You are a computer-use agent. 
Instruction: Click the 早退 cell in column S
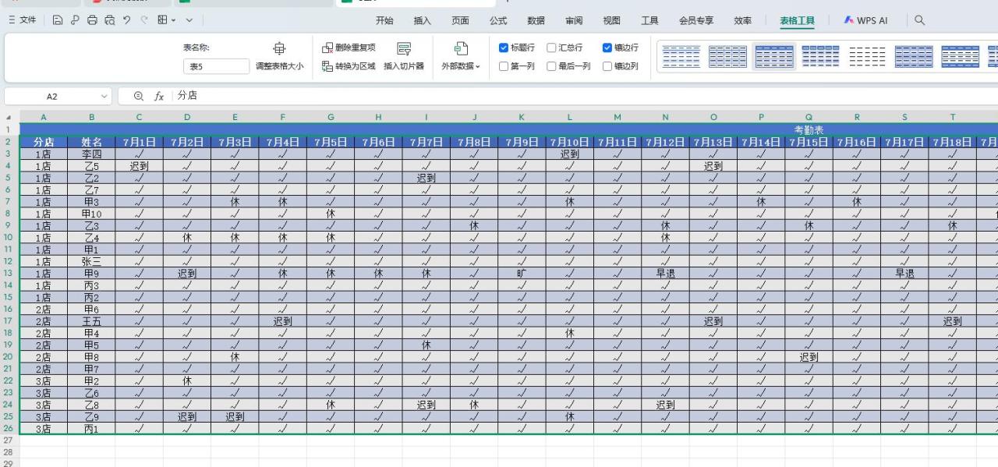point(904,273)
